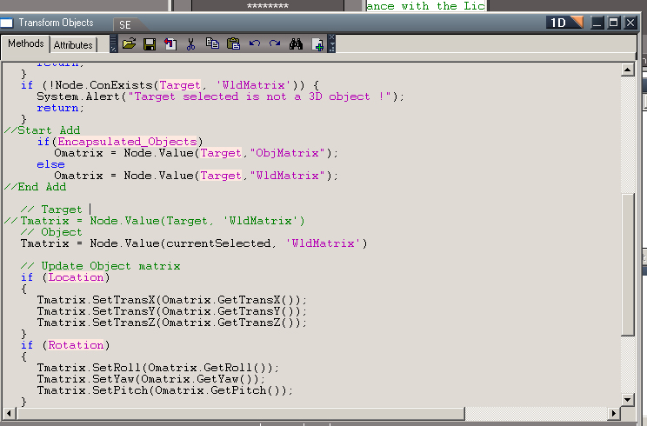The image size is (647, 426).
Task: Click the Tmatrix.SetTransX line
Action: (x=172, y=300)
